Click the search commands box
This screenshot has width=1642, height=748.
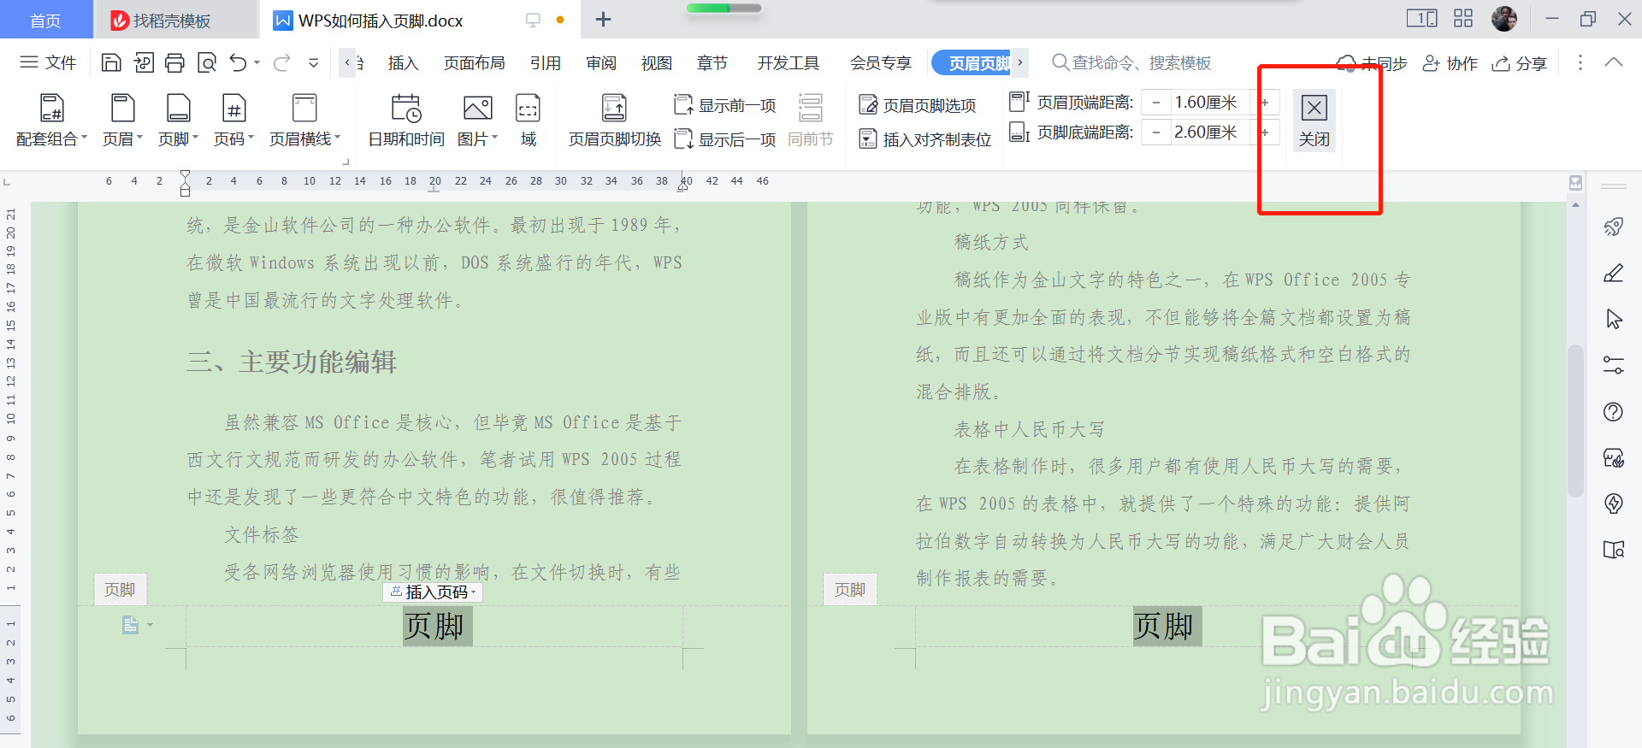[1131, 62]
